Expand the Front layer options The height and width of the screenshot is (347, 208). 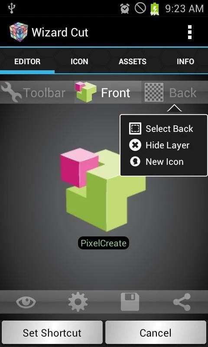pos(115,93)
